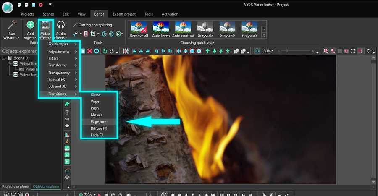
Task: Select the text tool in the vertical toolbar
Action: [67, 112]
